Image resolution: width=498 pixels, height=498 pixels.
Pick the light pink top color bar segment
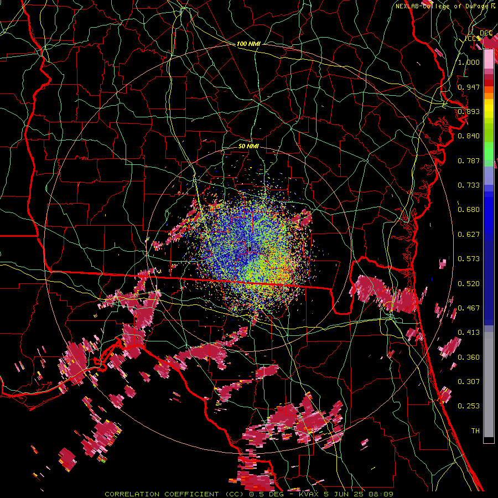pos(489,59)
